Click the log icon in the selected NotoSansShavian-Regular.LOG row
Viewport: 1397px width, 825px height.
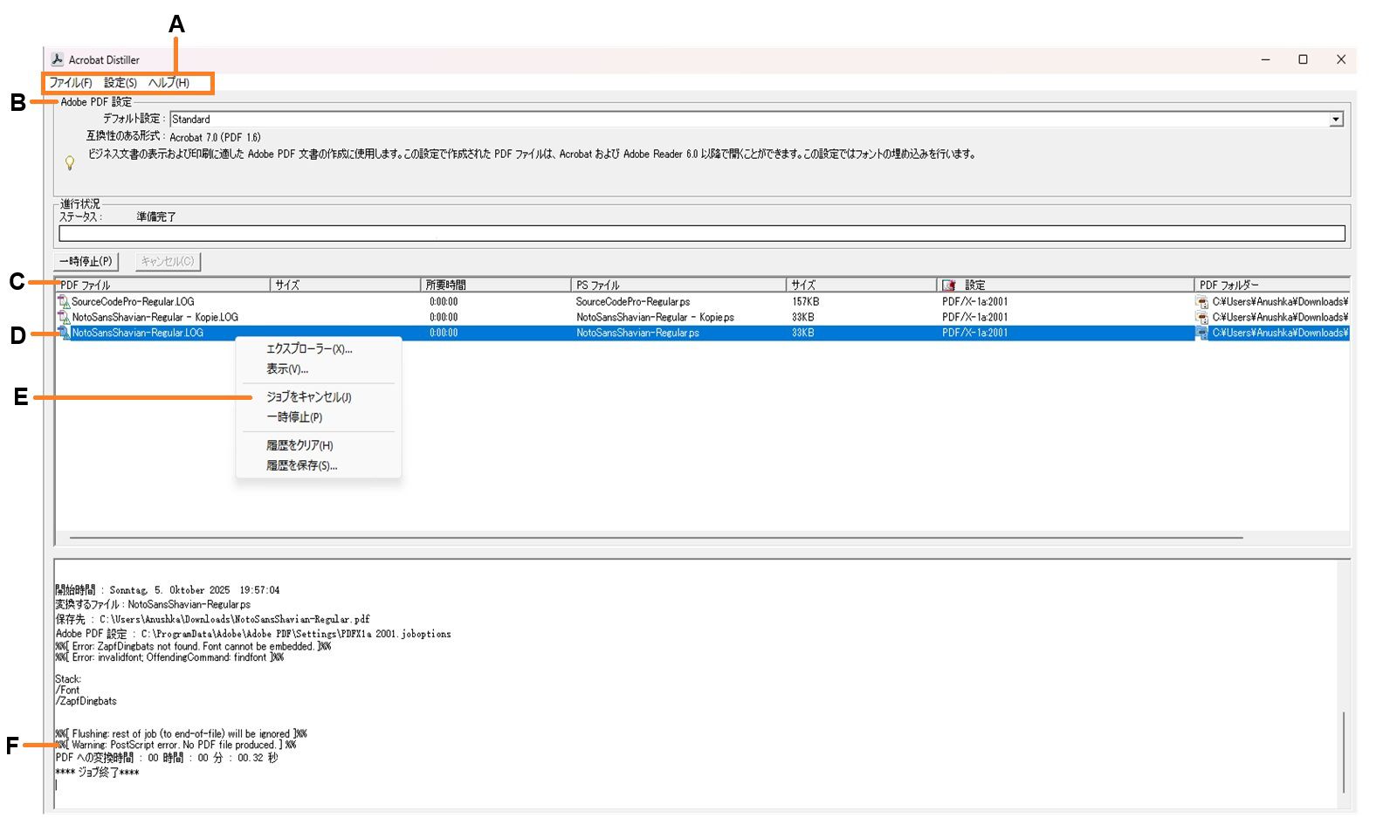click(62, 333)
